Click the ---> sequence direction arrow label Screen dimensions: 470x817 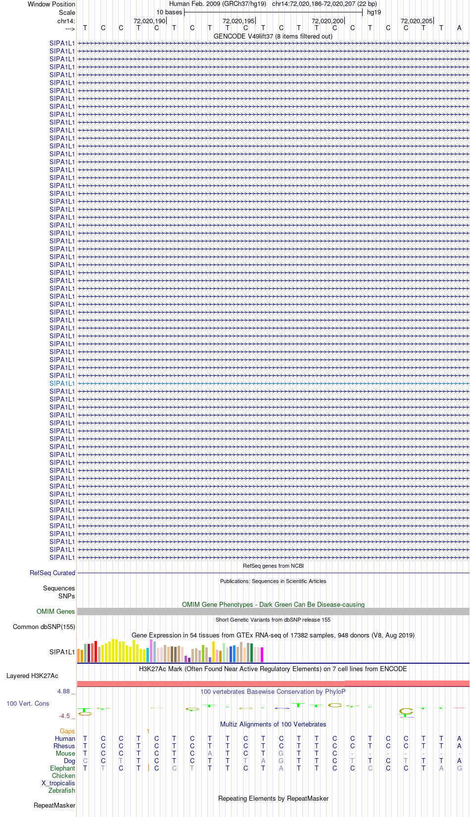tap(70, 29)
